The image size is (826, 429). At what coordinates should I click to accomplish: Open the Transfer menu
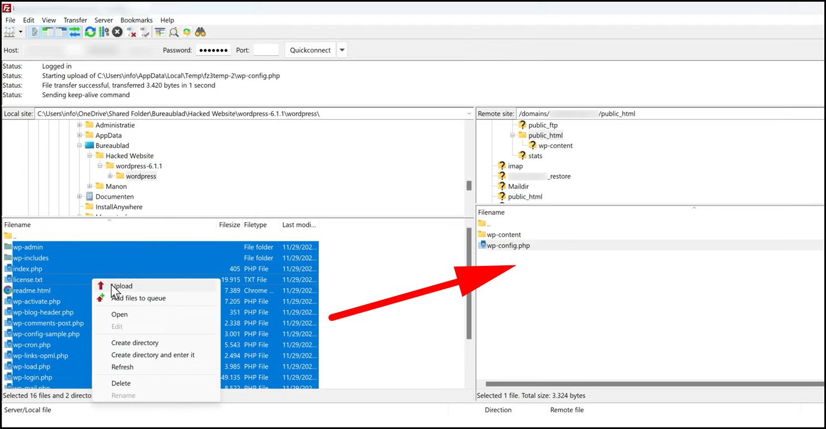pos(75,20)
